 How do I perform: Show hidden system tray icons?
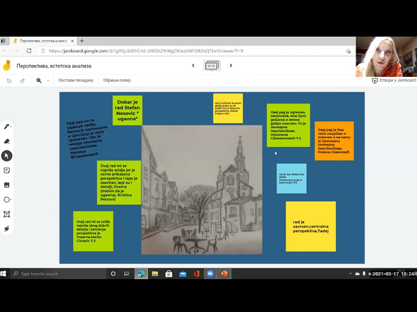(350, 274)
